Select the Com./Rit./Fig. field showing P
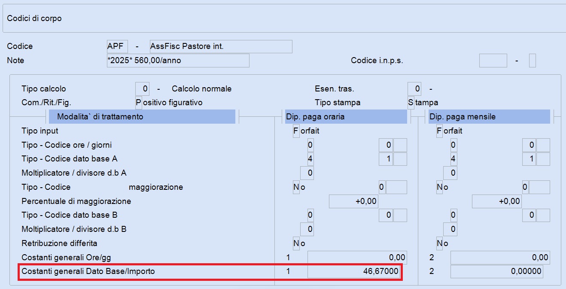The height and width of the screenshot is (289, 566). coord(138,103)
